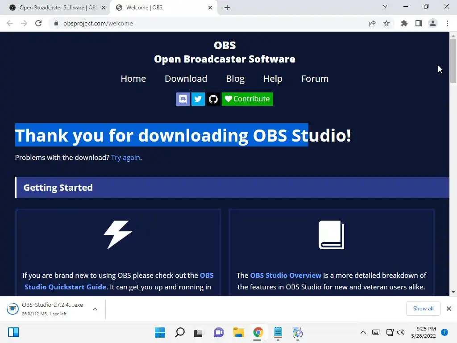Image resolution: width=457 pixels, height=343 pixels.
Task: Go back to previous page
Action: click(10, 23)
